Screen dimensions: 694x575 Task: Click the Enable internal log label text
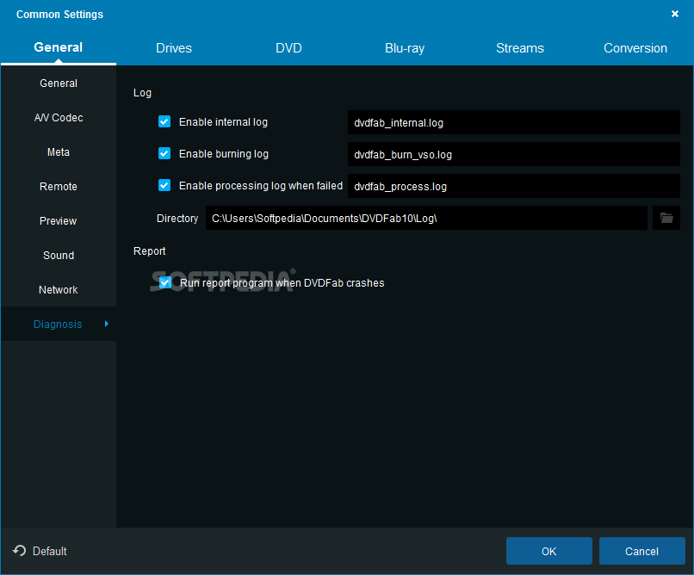(x=223, y=122)
